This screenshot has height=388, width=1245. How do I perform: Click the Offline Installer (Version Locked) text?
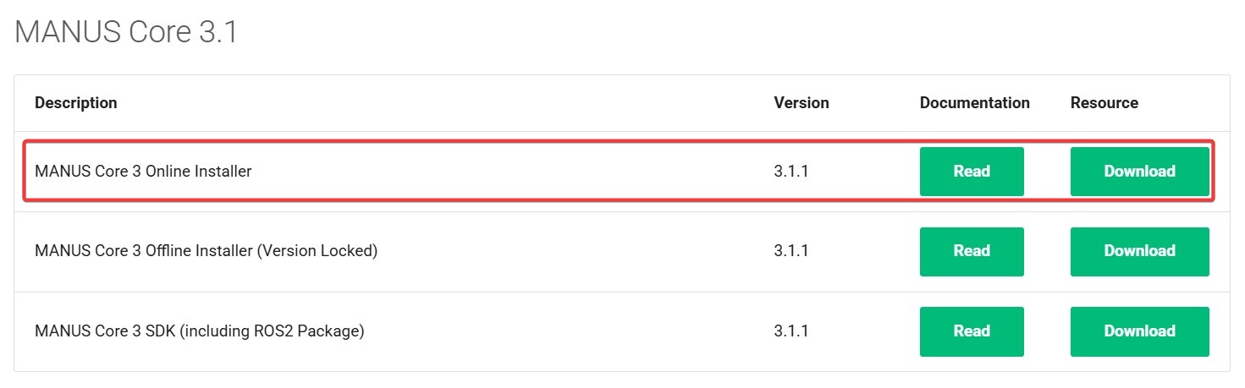[x=206, y=251]
